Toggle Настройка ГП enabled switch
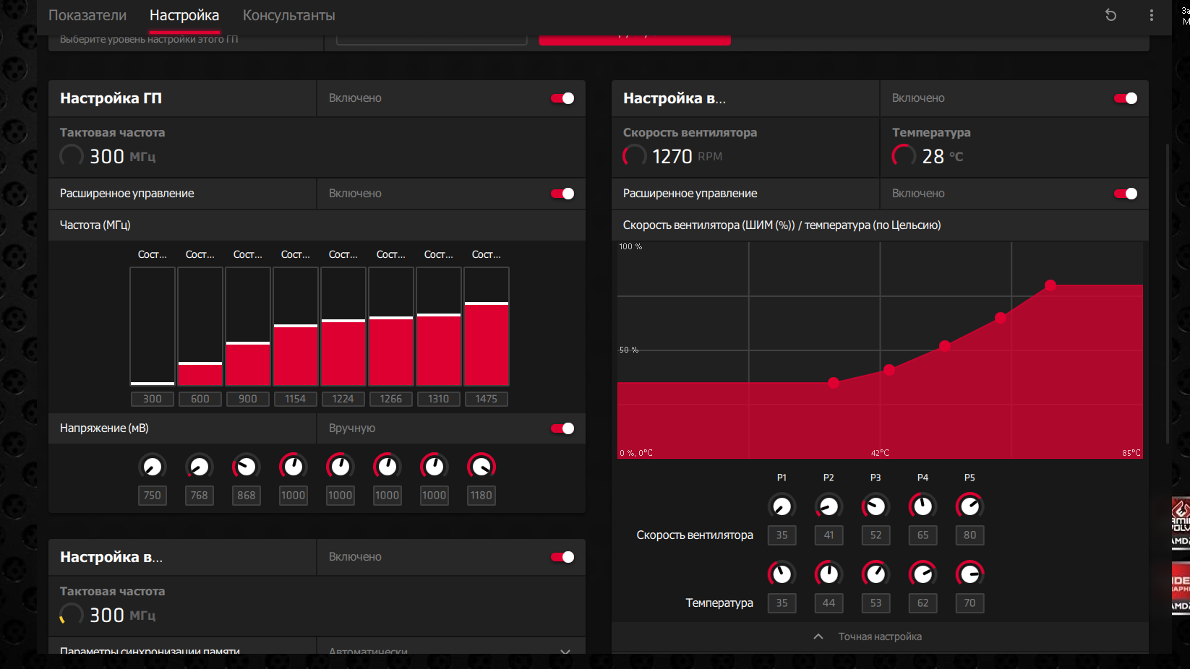 pyautogui.click(x=562, y=98)
